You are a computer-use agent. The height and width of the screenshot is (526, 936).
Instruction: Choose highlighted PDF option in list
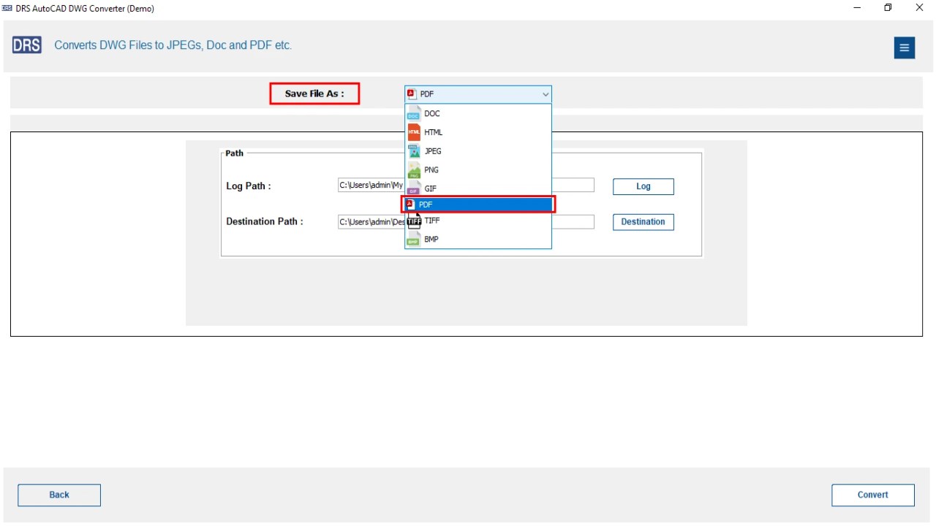pyautogui.click(x=478, y=205)
